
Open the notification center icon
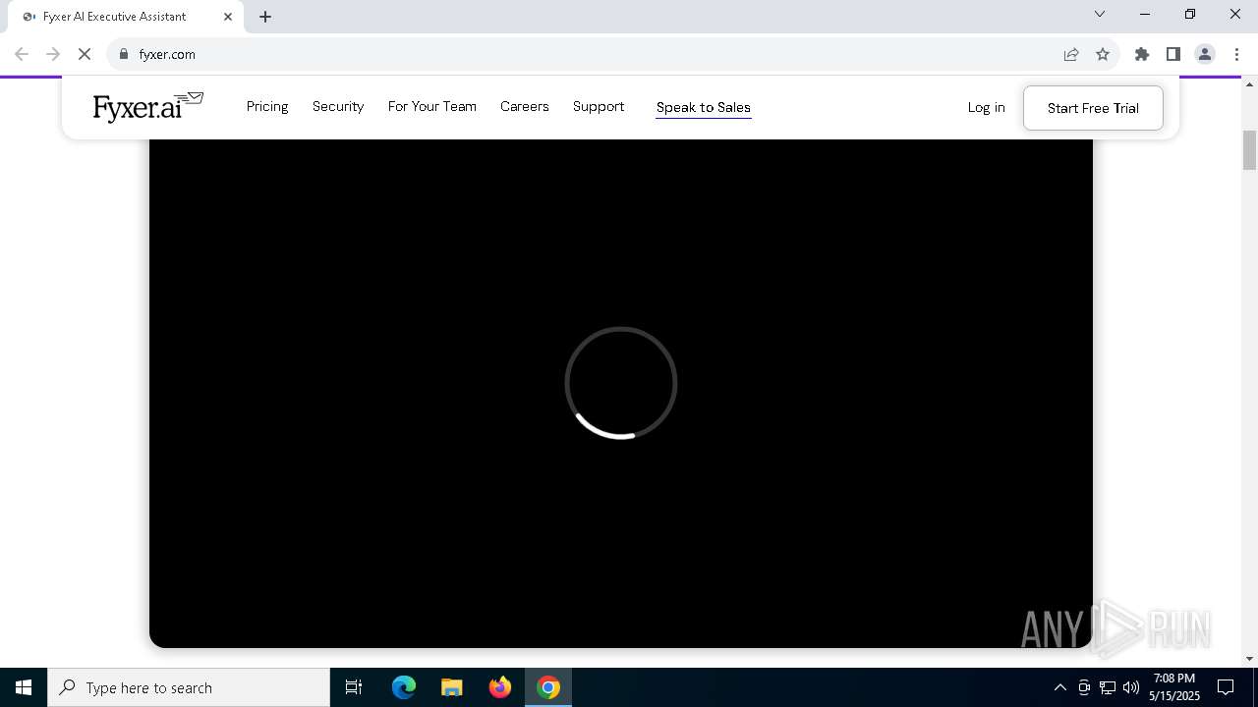click(1226, 687)
